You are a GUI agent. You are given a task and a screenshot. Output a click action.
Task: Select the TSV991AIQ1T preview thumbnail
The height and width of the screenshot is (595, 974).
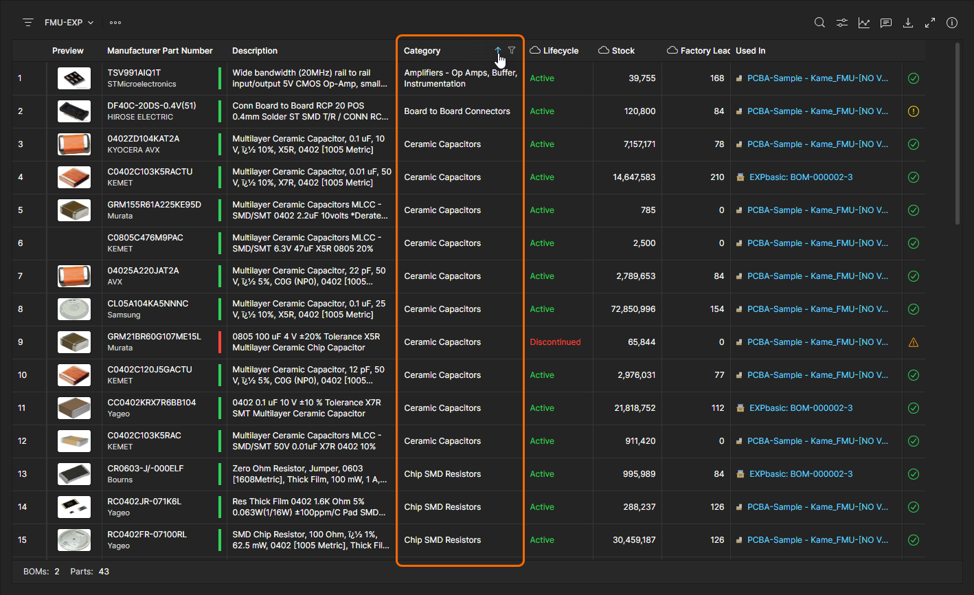click(x=73, y=78)
